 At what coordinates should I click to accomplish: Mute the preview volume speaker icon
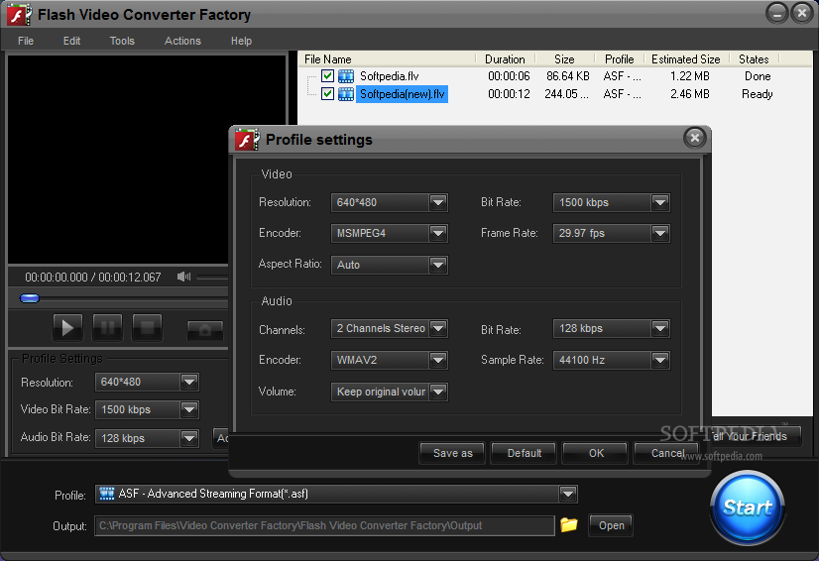pos(183,277)
